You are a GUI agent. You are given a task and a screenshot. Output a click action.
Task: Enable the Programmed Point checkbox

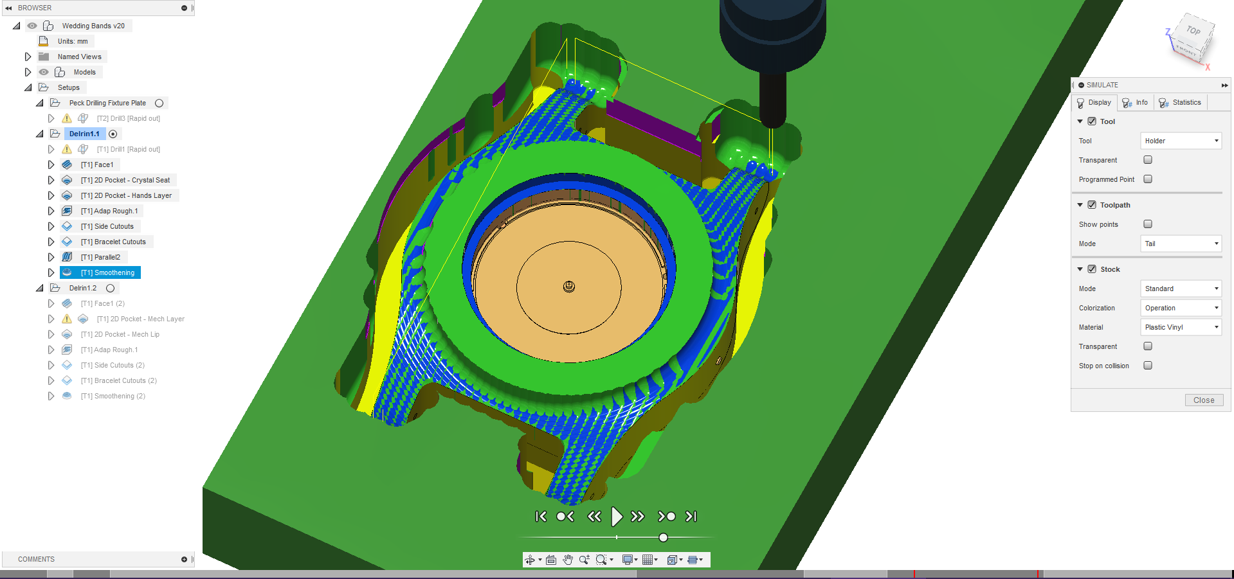coord(1148,179)
